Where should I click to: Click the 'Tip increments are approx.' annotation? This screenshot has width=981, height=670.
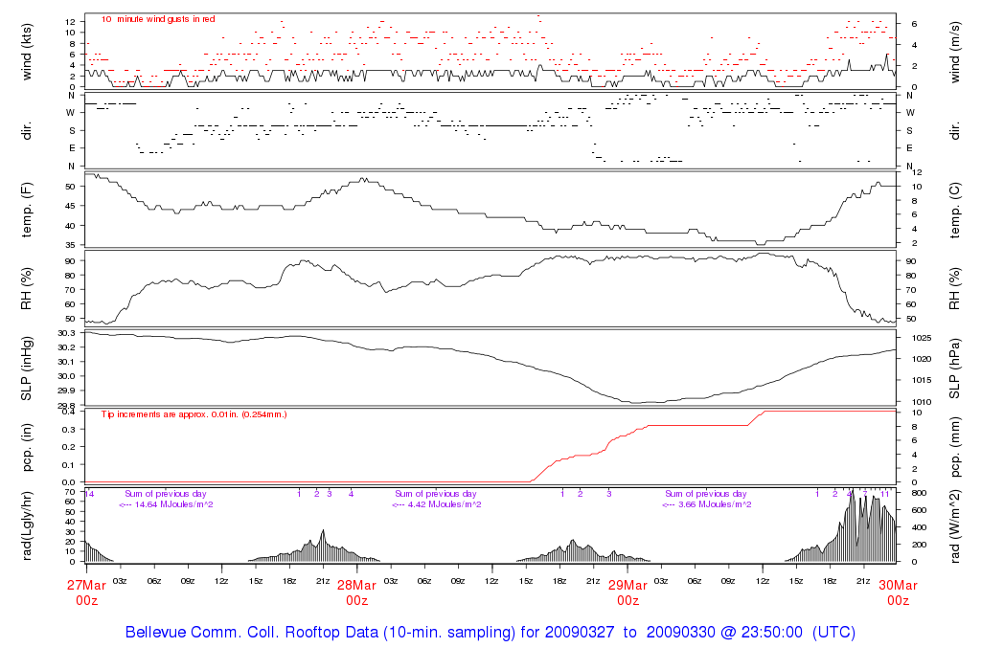194,414
